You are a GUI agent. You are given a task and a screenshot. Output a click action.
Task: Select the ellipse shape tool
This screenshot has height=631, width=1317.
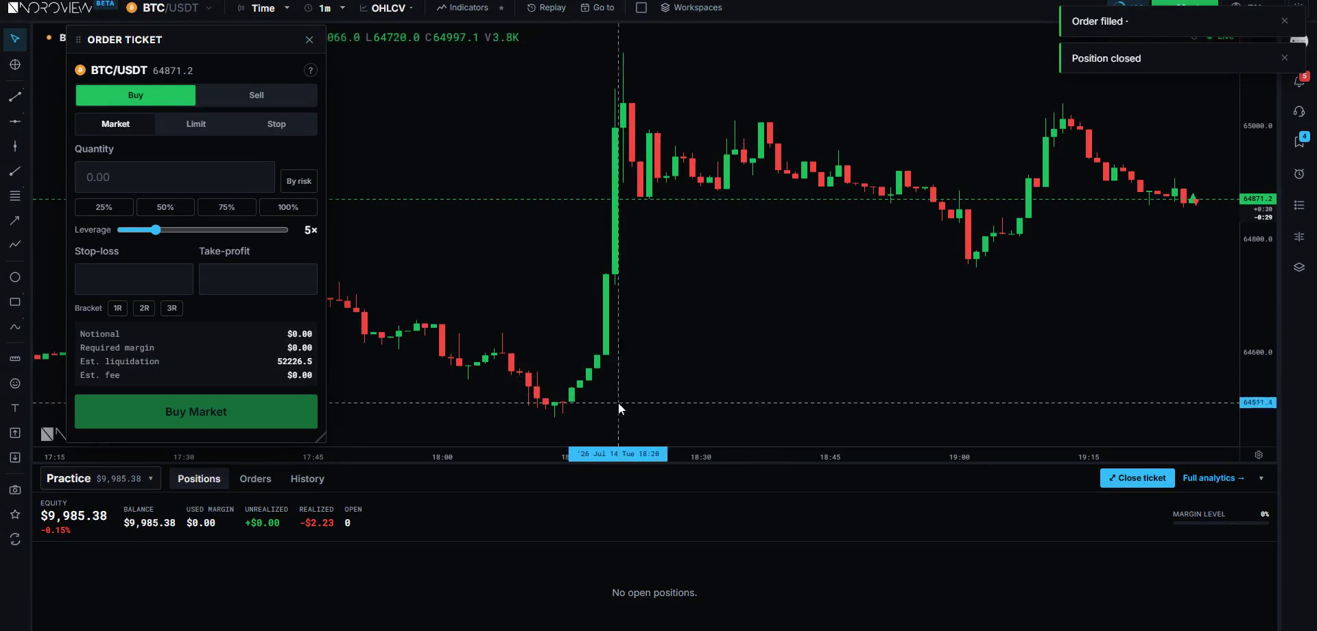coord(15,277)
